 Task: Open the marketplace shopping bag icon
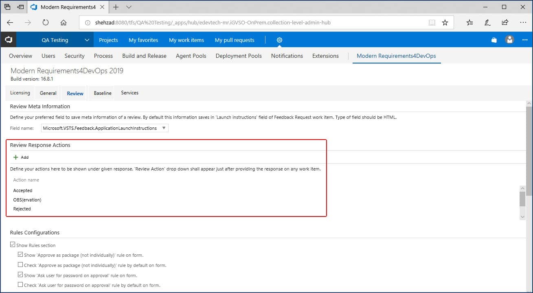[x=494, y=40]
